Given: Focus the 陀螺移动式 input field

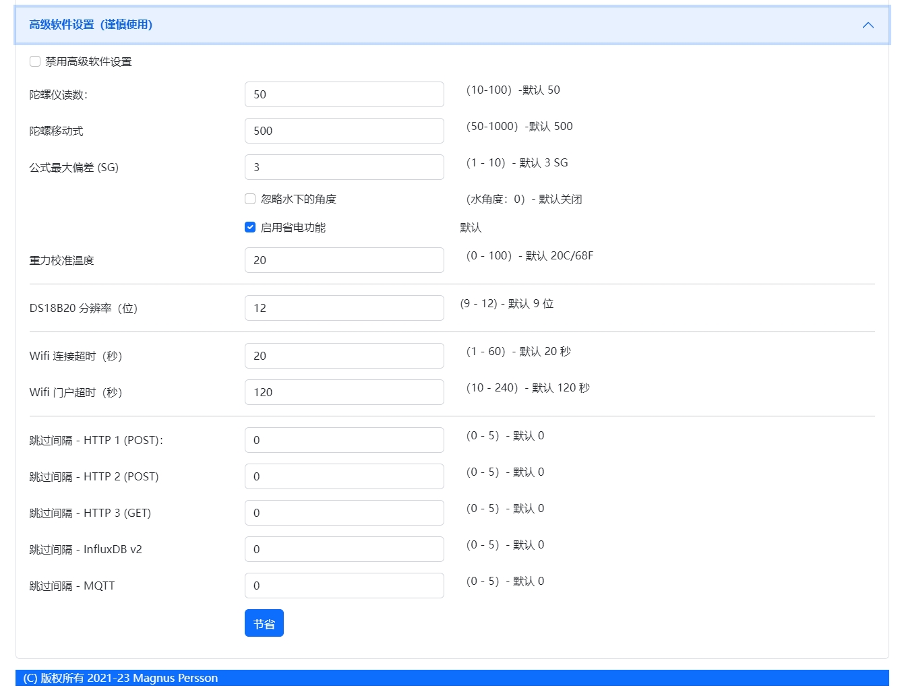Looking at the screenshot, I should pos(344,131).
